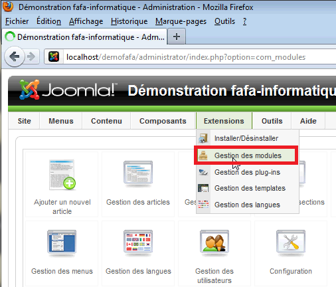Click the Gestion des templates menu icon
Screen dimensions: 336x287
point(203,188)
